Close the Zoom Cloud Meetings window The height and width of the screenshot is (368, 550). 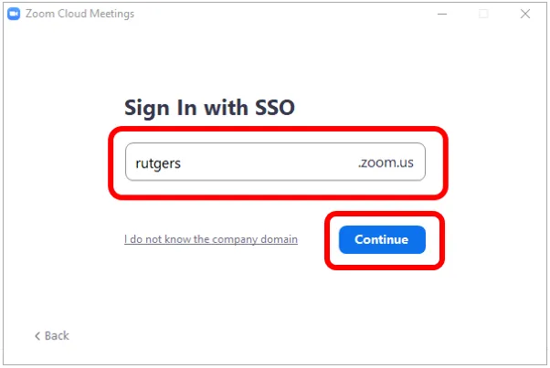tap(525, 14)
